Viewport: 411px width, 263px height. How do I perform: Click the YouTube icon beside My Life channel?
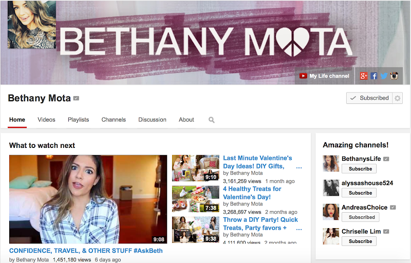point(303,76)
